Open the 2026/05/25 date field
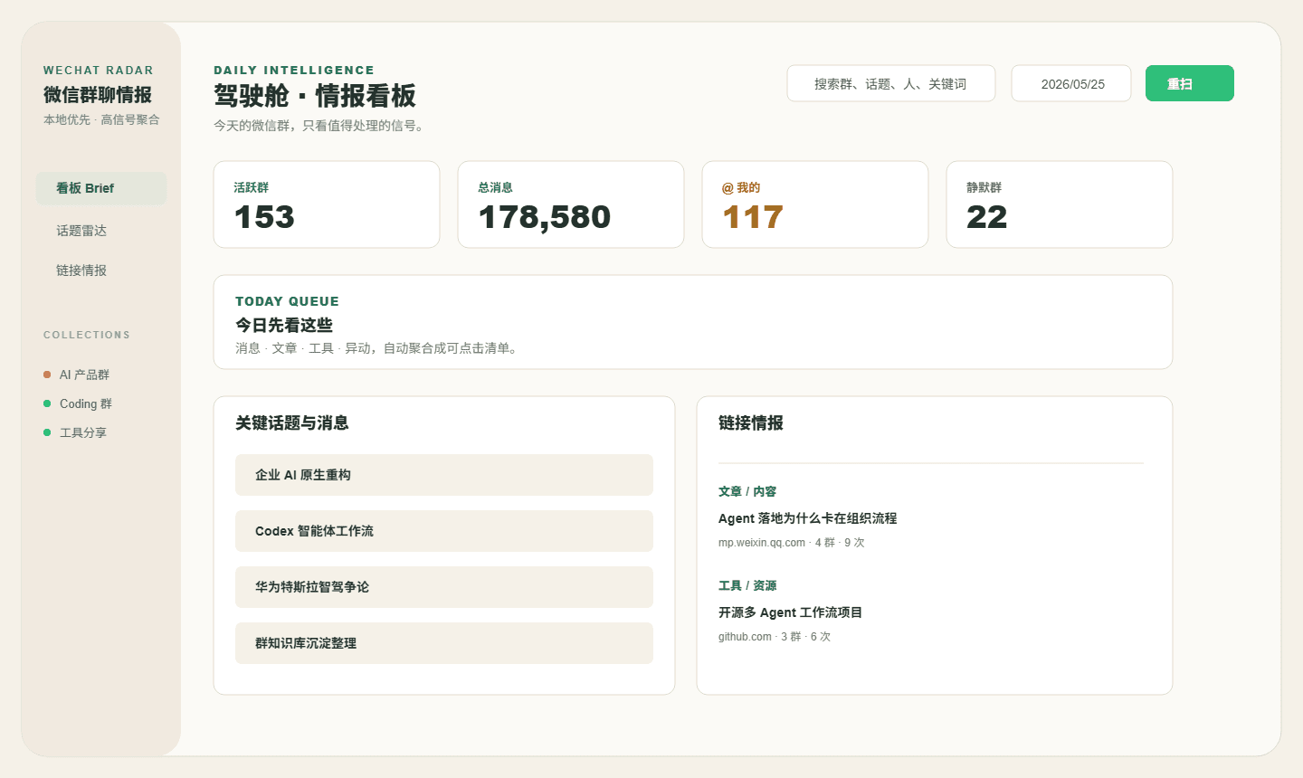1303x778 pixels. [x=1071, y=83]
